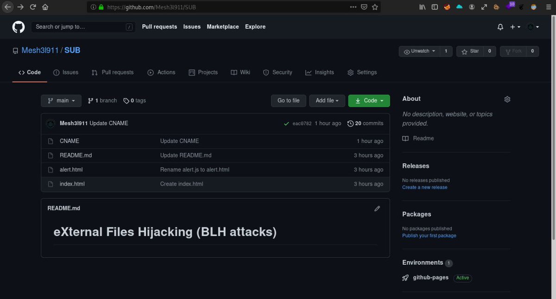Click Go to file button

pos(289,101)
